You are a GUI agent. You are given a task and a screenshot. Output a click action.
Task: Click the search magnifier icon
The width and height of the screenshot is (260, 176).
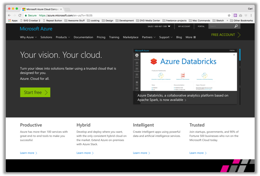236,26
